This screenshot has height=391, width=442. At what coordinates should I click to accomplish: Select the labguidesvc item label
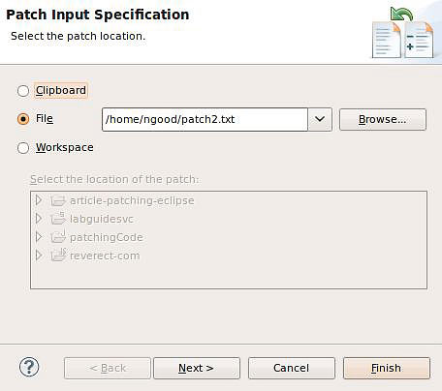tap(102, 219)
